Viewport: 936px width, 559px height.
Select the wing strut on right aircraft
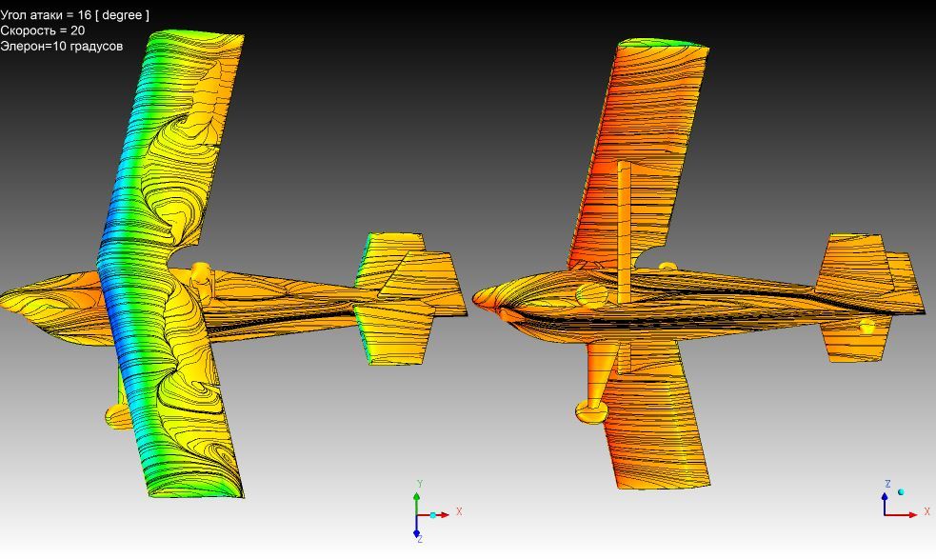point(624,229)
